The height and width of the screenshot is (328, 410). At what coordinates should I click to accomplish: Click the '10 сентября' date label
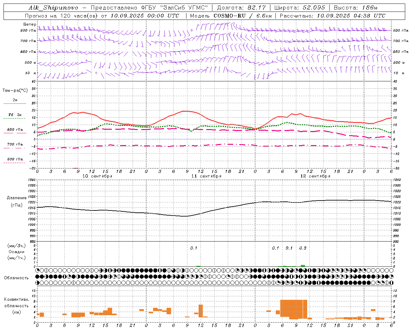(x=97, y=176)
